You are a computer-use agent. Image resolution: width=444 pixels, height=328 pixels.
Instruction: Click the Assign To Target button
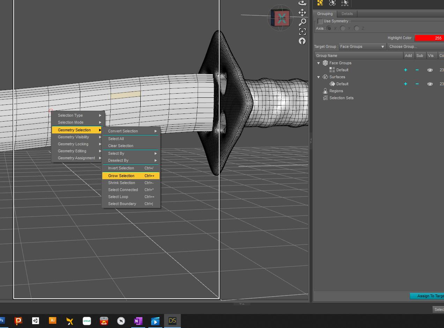point(427,296)
